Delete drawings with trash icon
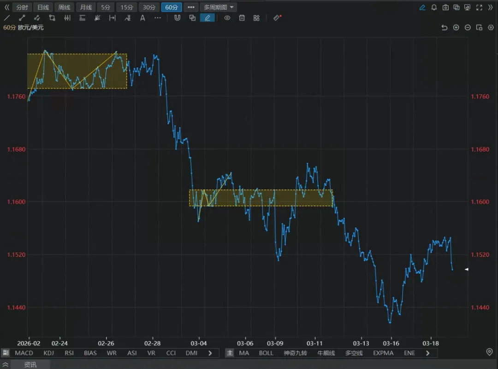 (242, 18)
